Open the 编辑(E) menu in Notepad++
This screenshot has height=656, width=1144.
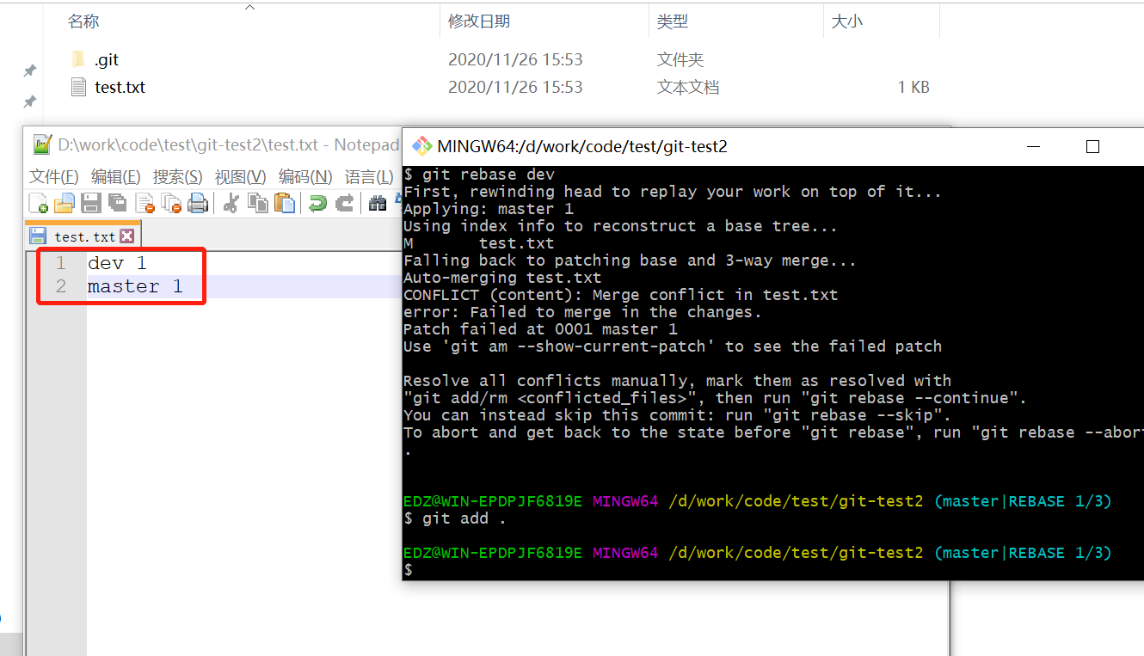(x=116, y=176)
